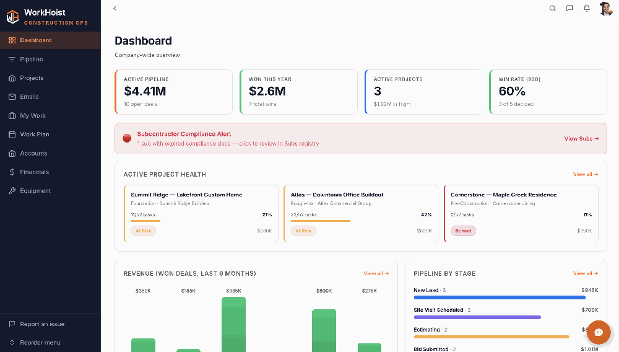Click the Accounts building icon
619x352 pixels.
pos(12,153)
